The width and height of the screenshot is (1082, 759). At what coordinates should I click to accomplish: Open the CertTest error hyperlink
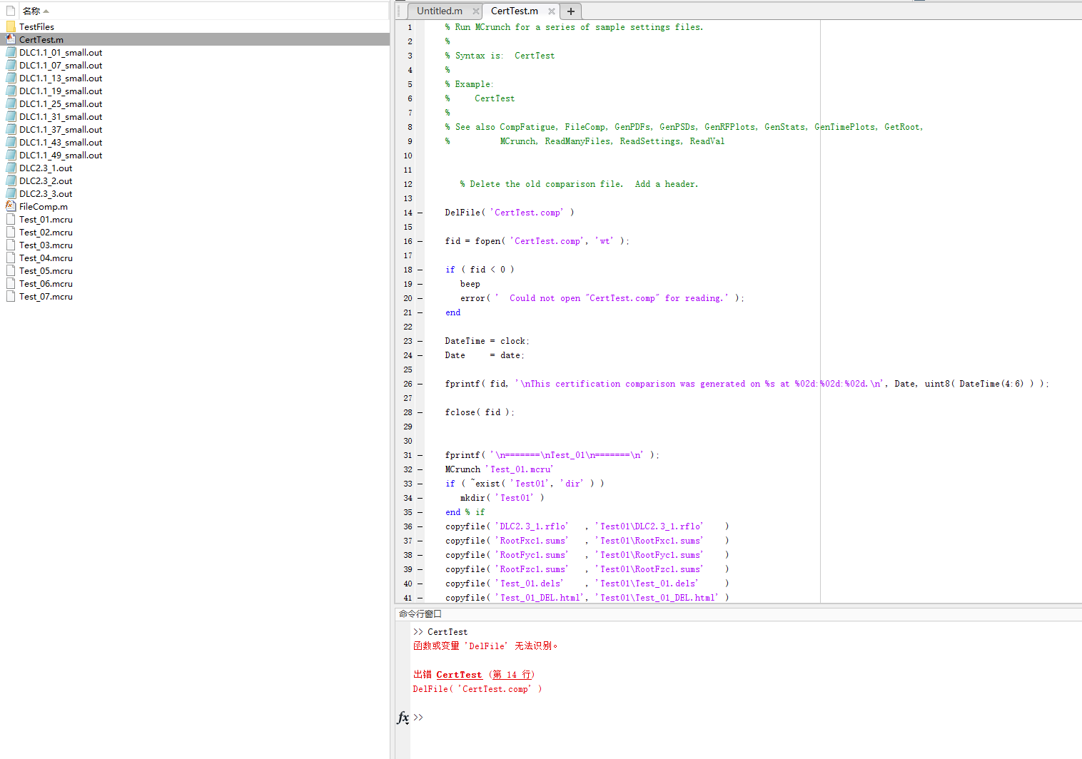(458, 674)
